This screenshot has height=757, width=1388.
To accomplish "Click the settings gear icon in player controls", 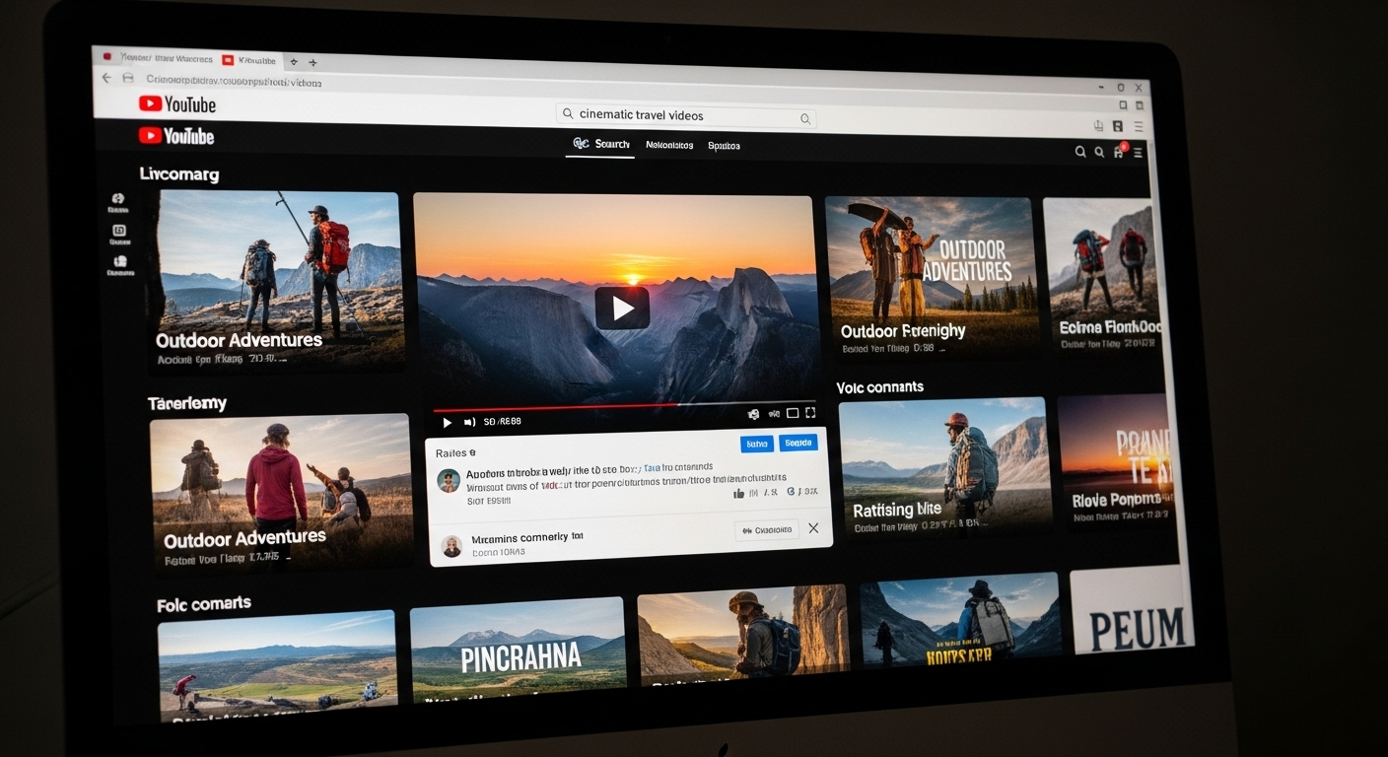I will [x=754, y=414].
